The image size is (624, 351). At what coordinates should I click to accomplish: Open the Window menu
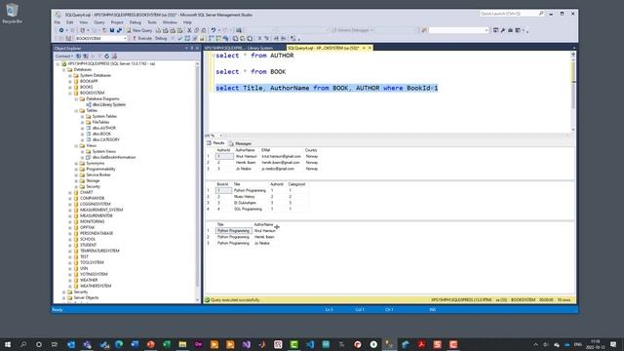(x=170, y=22)
